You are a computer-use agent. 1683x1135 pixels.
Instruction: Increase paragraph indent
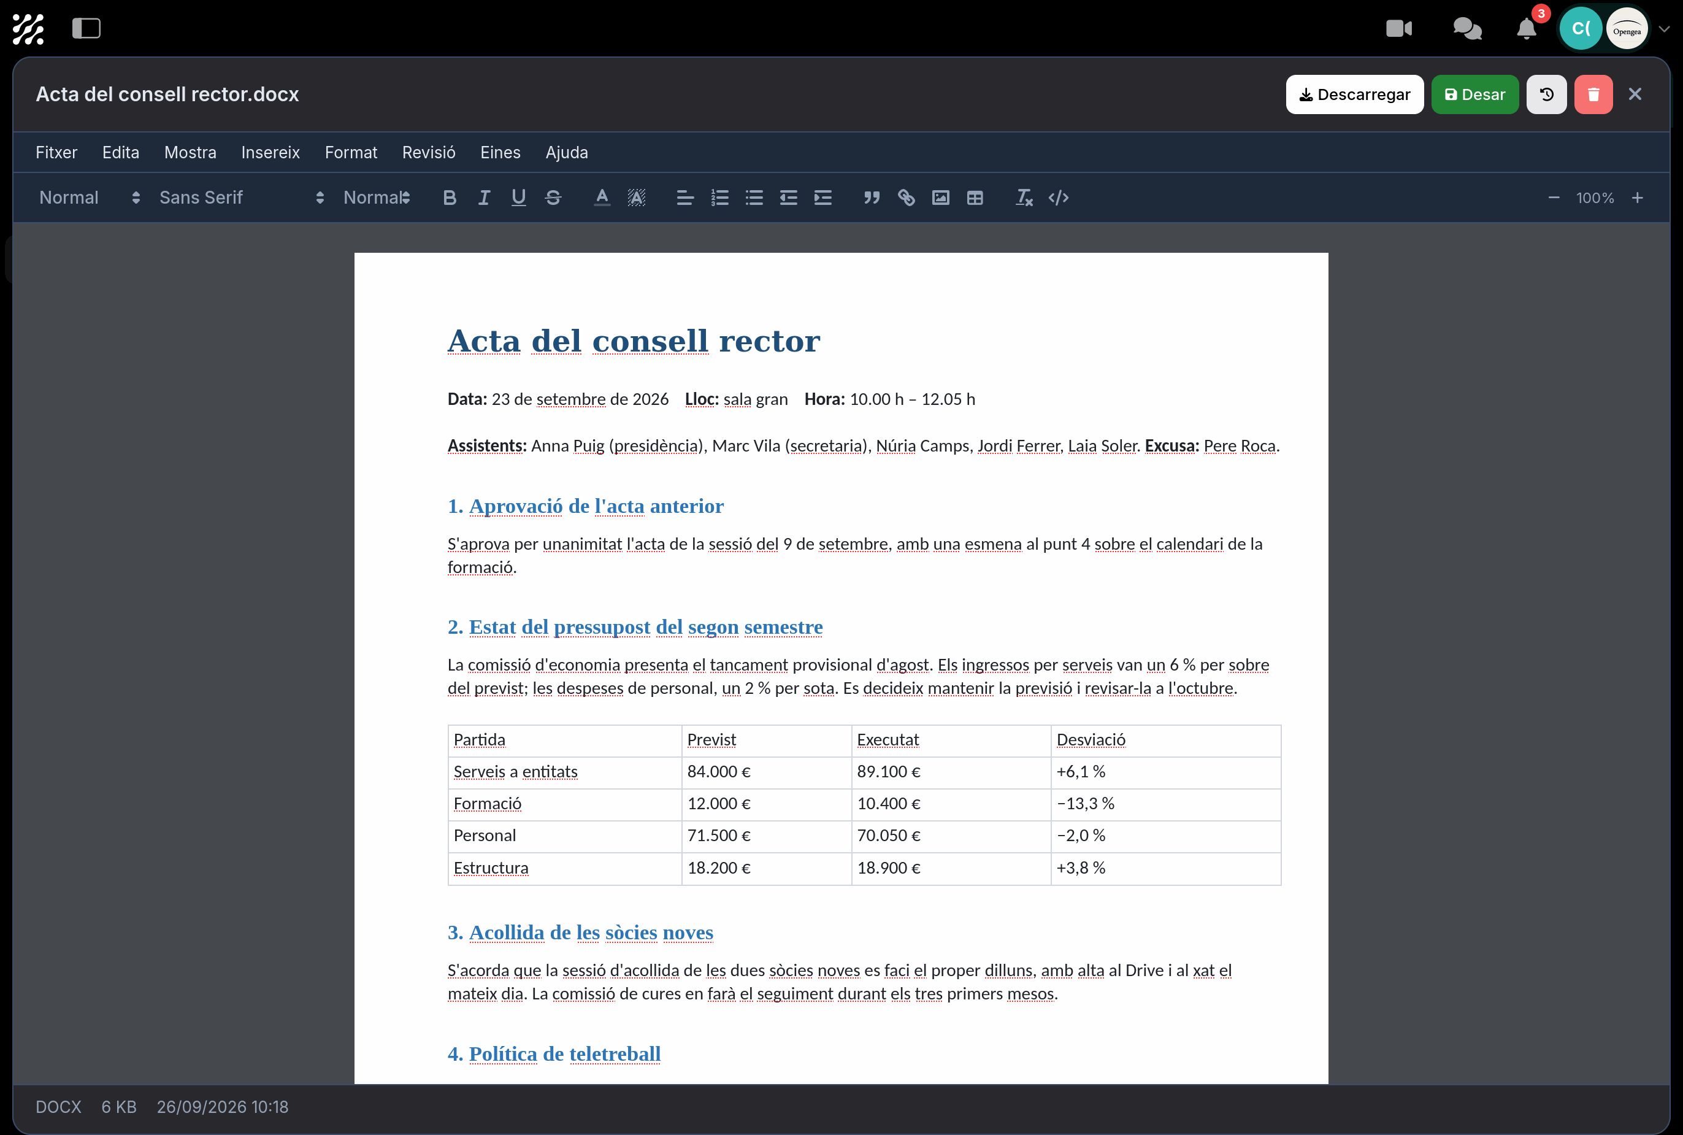point(822,198)
